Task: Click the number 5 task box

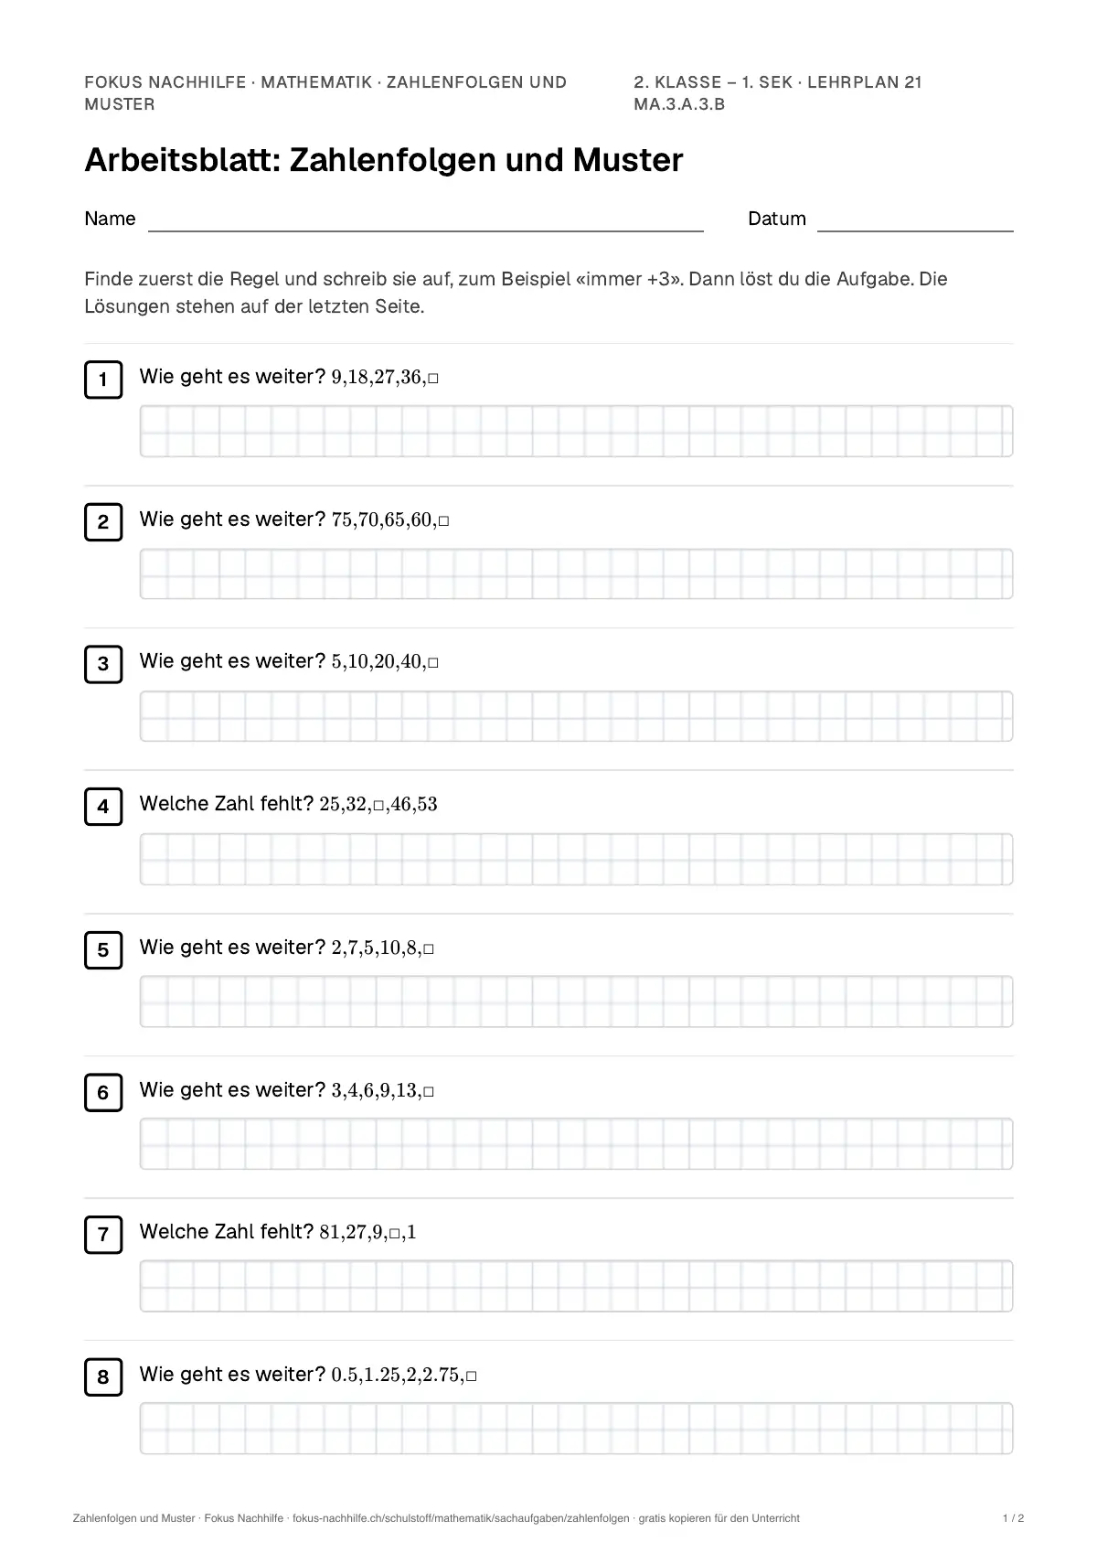Action: [x=103, y=950]
